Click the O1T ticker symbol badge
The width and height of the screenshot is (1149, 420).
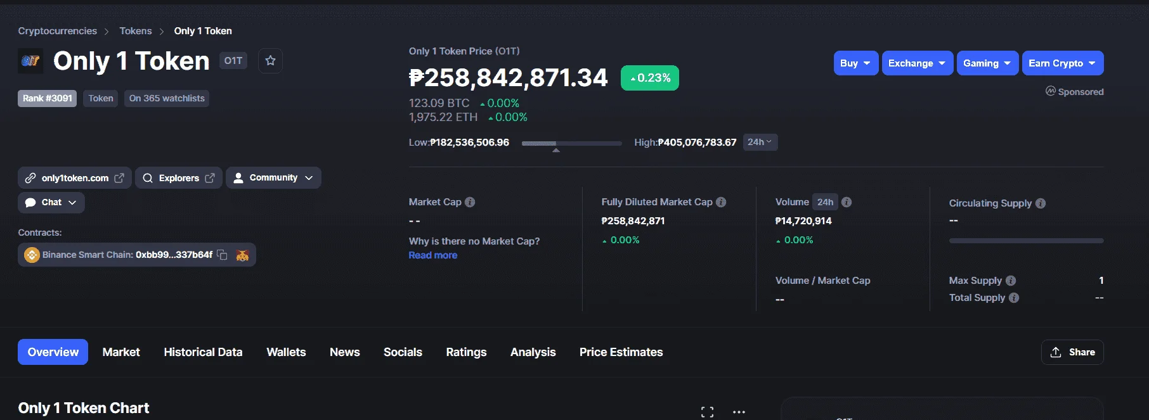coord(233,61)
